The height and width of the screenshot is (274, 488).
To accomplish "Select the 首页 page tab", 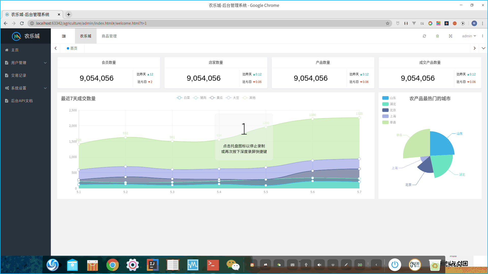I will tap(72, 48).
